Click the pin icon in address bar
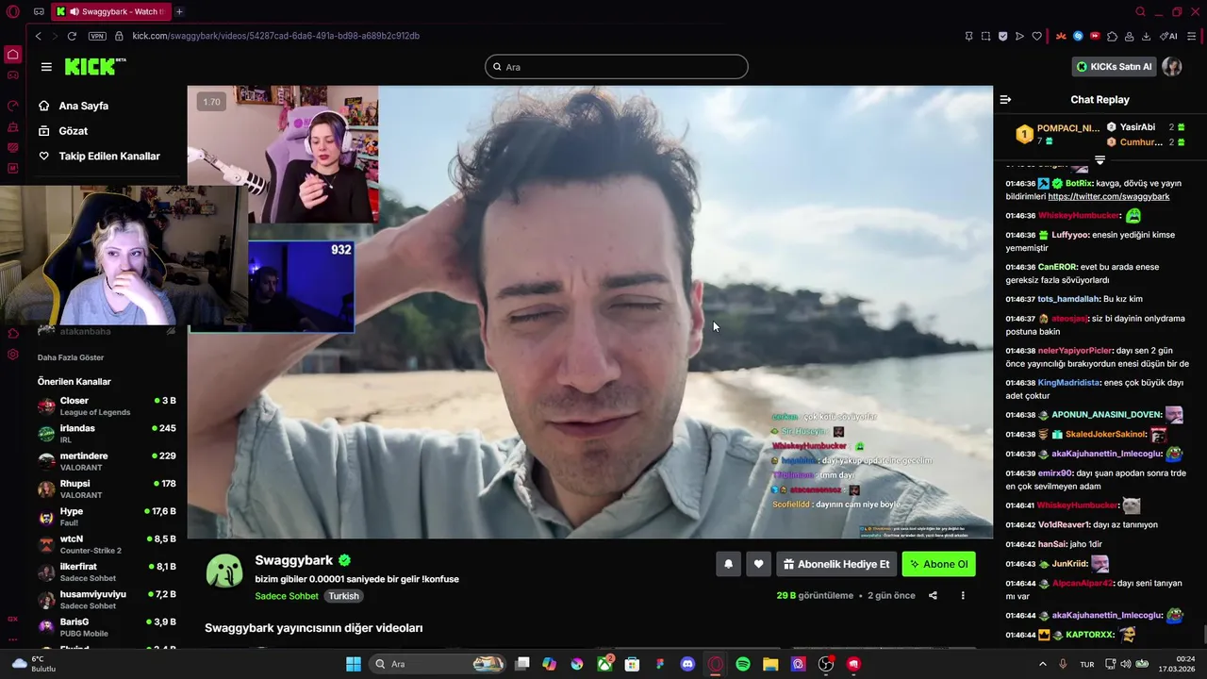Screen dimensions: 1207x679 point(968,36)
